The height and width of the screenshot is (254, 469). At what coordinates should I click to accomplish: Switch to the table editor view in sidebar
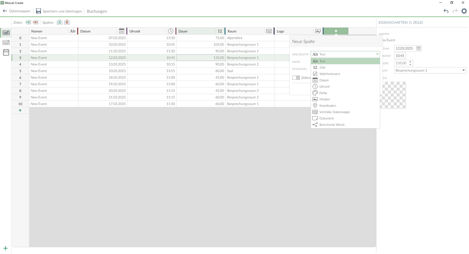[6, 33]
